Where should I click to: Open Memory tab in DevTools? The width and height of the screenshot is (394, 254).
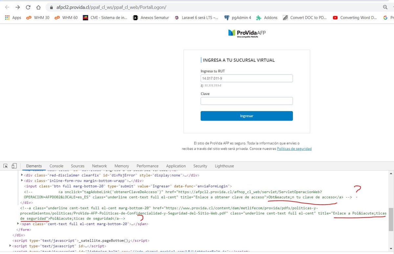[x=122, y=166]
